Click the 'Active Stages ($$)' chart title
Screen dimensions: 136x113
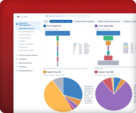coord(106,26)
